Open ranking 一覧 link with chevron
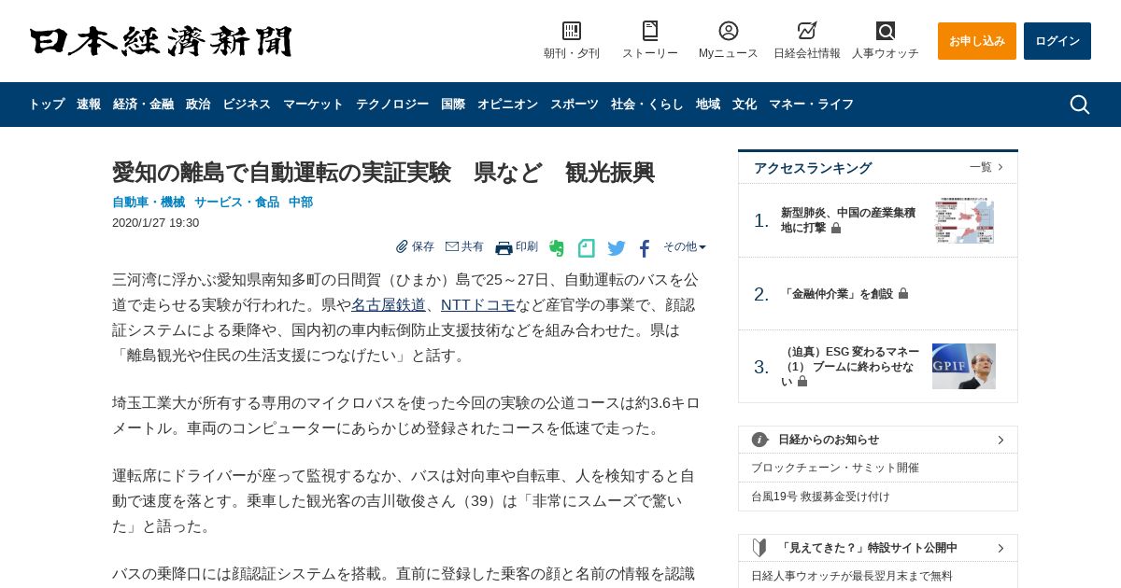1121x588 pixels. (986, 167)
